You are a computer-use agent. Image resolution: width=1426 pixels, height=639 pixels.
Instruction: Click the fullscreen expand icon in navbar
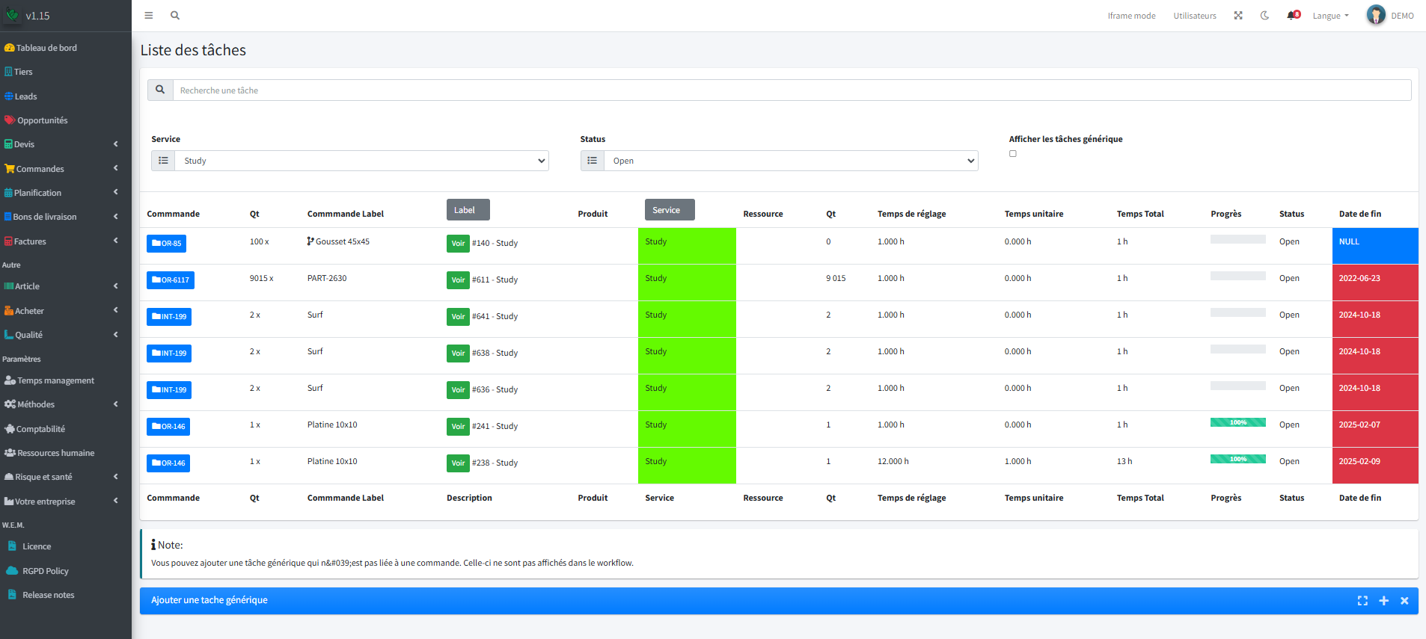[1238, 16]
